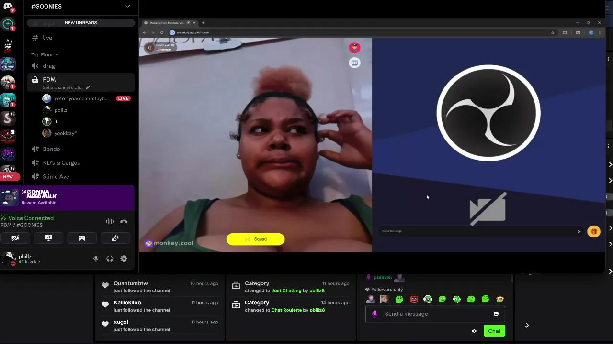Viewport: 613px width, 344px height.
Task: Open Just Chatting category link
Action: [x=286, y=290]
